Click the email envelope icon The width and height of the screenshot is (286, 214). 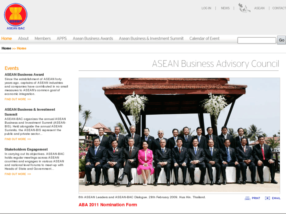pos(268,198)
